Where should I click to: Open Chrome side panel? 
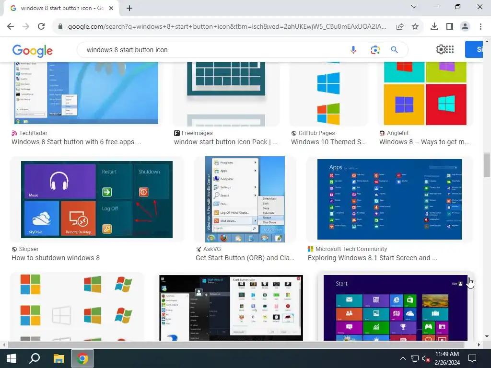pos(450,27)
